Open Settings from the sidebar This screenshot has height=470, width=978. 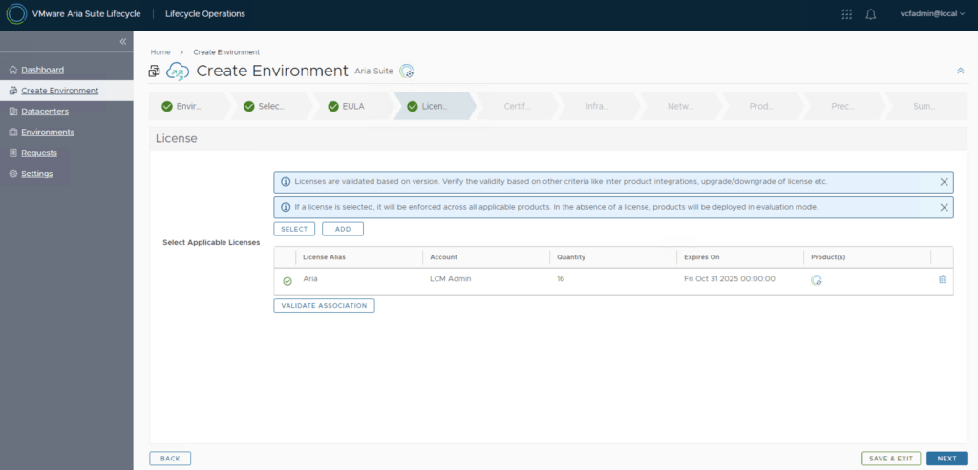pos(36,174)
